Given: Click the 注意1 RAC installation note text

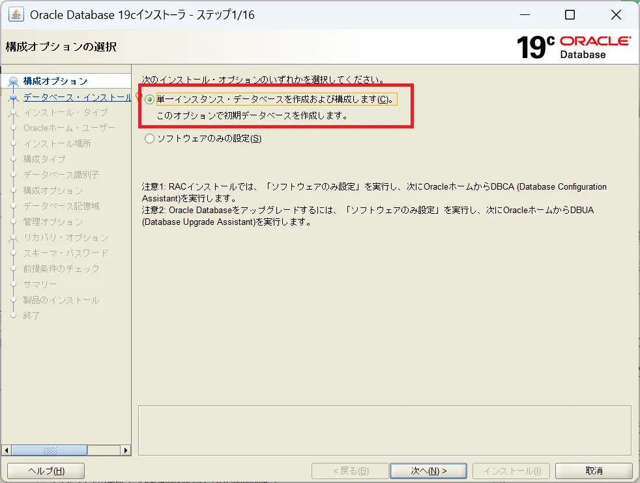Looking at the screenshot, I should pyautogui.click(x=374, y=192).
